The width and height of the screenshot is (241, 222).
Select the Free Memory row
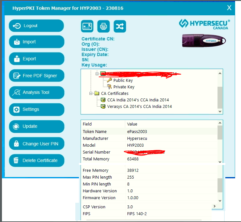(149, 170)
